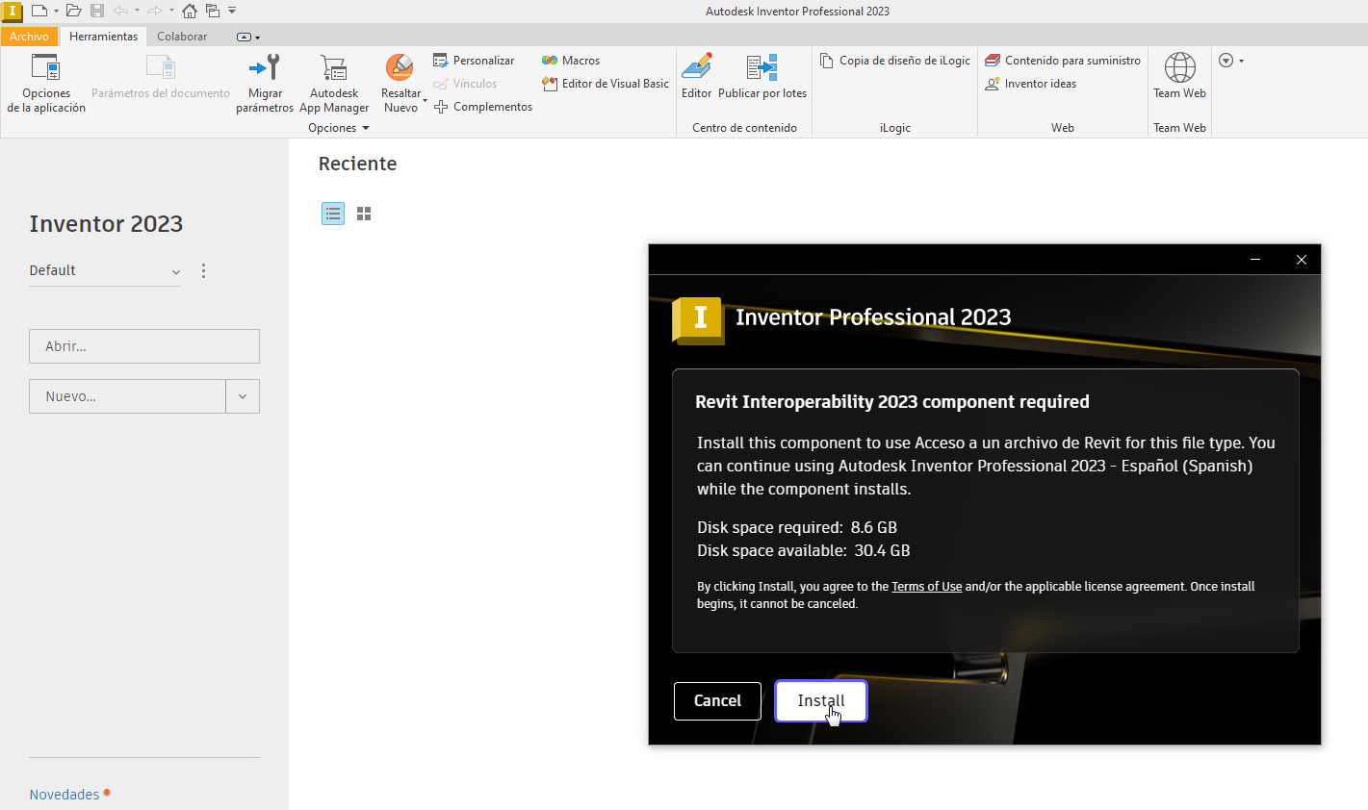The height and width of the screenshot is (810, 1368).
Task: Click the 'Disk space available: 30.4 GB' text
Action: click(x=804, y=551)
